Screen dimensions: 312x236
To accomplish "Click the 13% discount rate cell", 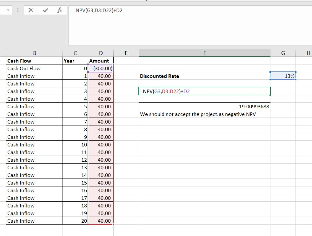I will (x=283, y=76).
